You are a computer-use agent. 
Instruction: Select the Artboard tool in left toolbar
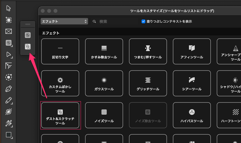tap(9, 20)
